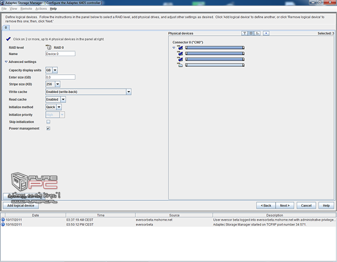This screenshot has height=262, width=337.
Task: Open the Read cache dropdown
Action: click(63, 99)
